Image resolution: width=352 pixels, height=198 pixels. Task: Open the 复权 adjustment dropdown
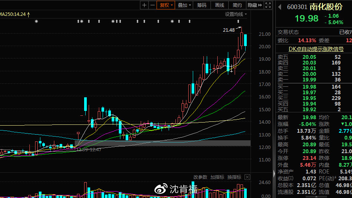click(x=166, y=5)
